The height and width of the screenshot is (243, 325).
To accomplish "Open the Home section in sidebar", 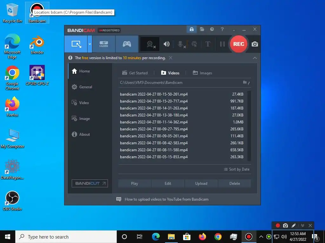I will (90, 71).
